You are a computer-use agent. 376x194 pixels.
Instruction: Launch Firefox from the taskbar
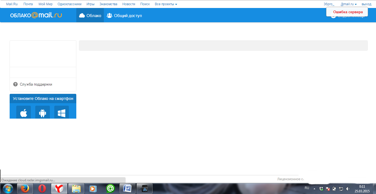tap(25, 188)
